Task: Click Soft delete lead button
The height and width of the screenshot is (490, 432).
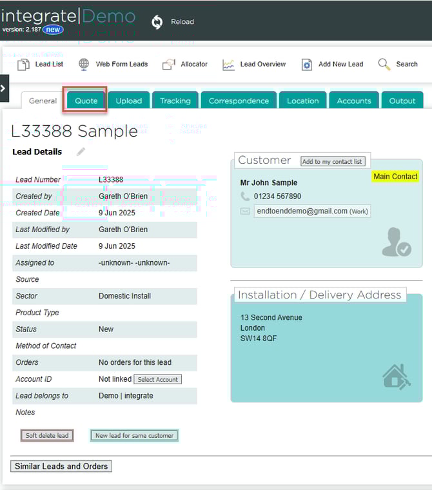Action: tap(47, 435)
